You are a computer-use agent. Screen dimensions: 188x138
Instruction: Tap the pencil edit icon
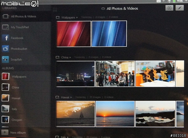(x=180, y=8)
